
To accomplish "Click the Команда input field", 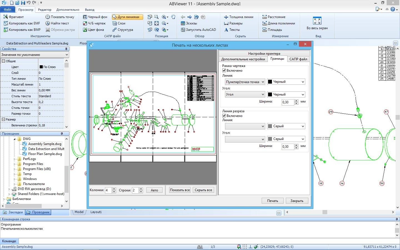I will click(209, 241).
